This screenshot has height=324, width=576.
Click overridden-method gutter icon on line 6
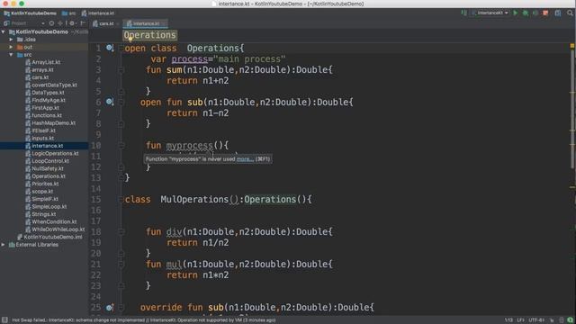(x=110, y=102)
